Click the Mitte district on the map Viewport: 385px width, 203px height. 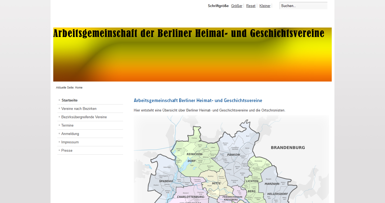[x=216, y=183]
